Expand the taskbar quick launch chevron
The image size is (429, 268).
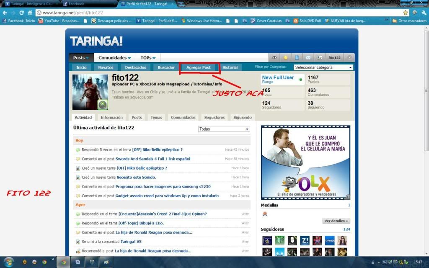[53, 259]
